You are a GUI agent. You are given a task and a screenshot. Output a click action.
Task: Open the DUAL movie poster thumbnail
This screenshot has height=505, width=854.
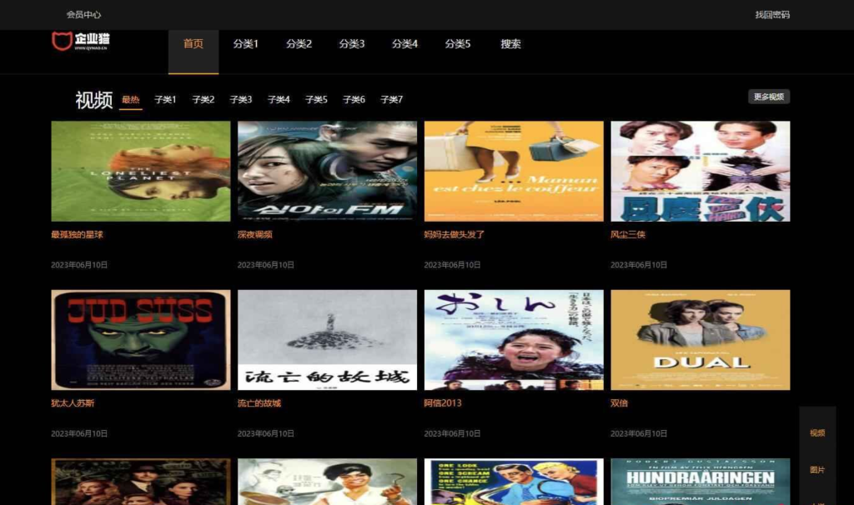700,340
